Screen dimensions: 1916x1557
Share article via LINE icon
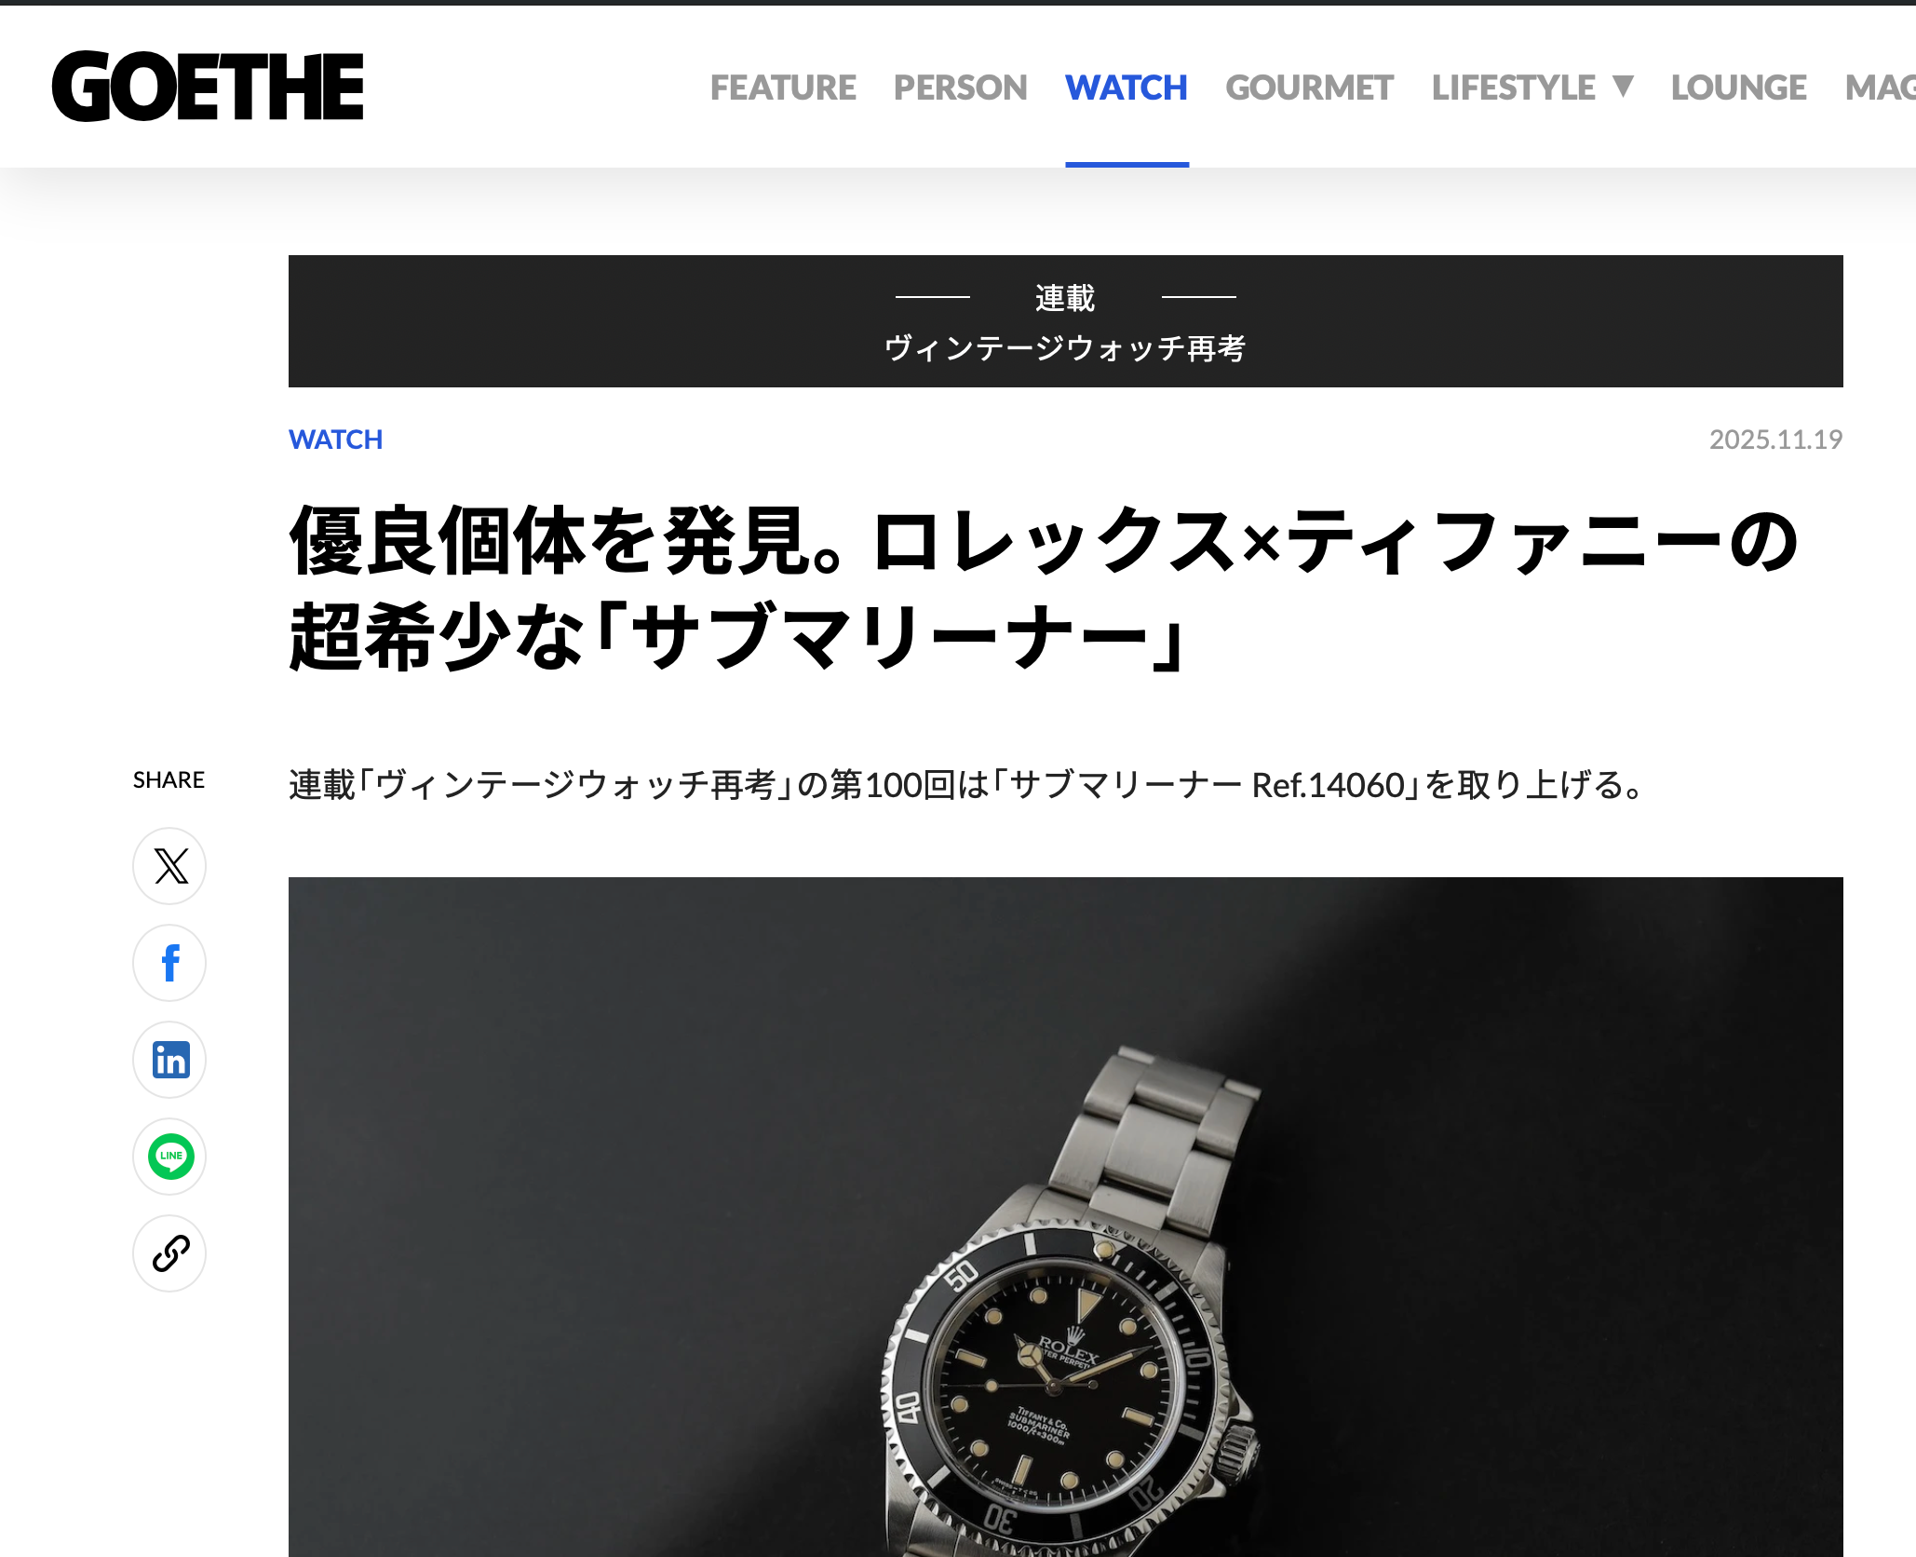pos(169,1157)
